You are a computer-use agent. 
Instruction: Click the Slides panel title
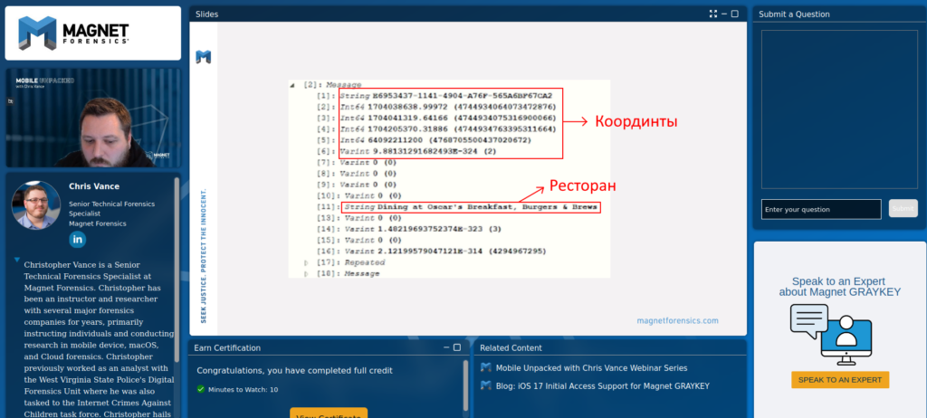coord(207,14)
